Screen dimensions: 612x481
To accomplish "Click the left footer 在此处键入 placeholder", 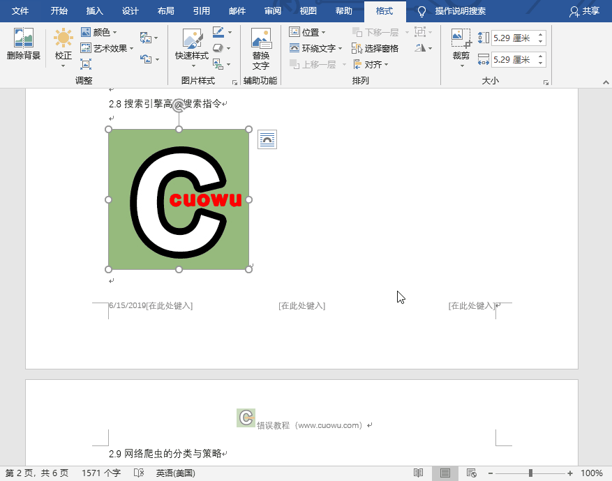I will [x=169, y=305].
